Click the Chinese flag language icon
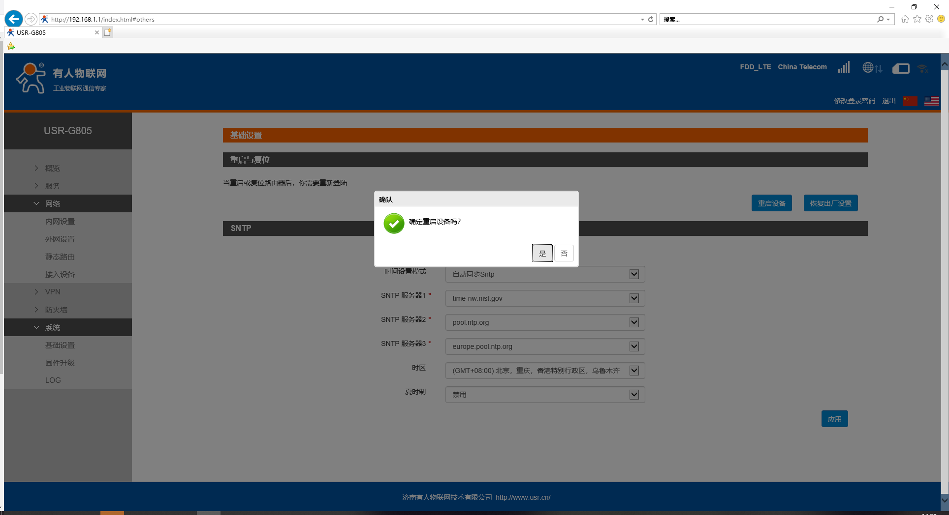The height and width of the screenshot is (515, 949). (x=910, y=101)
